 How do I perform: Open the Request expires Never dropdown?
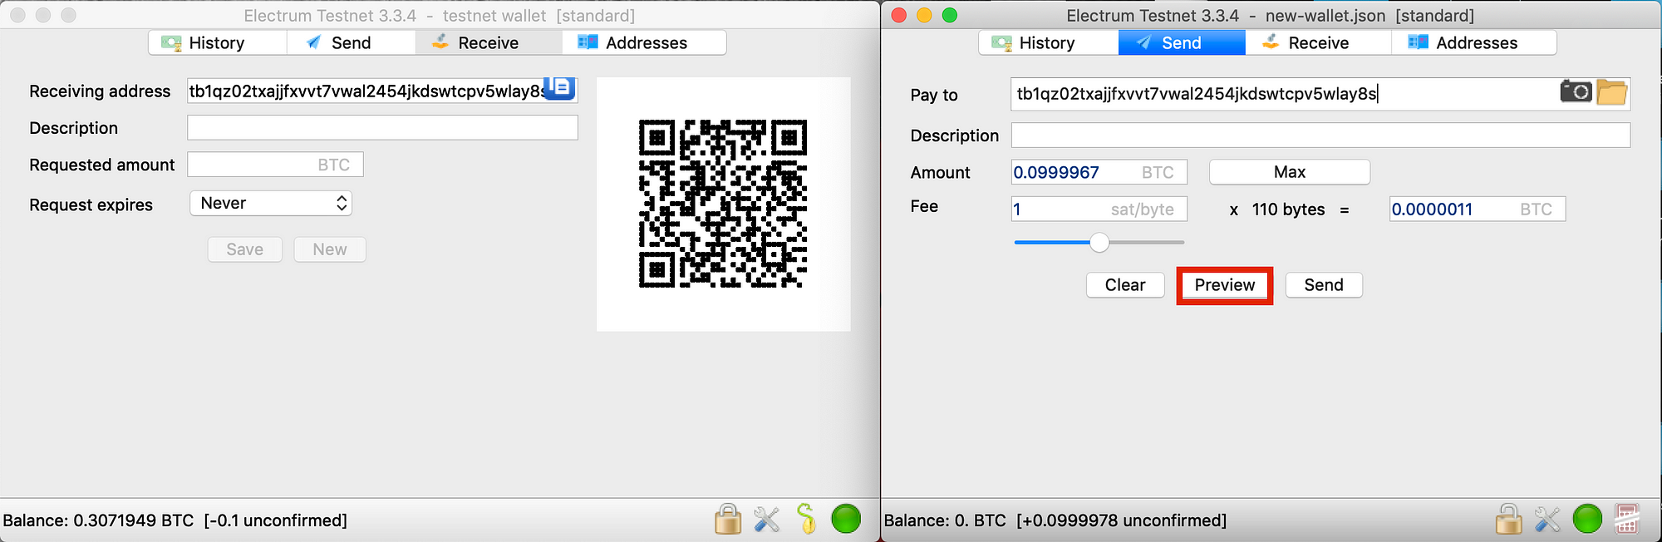[271, 203]
